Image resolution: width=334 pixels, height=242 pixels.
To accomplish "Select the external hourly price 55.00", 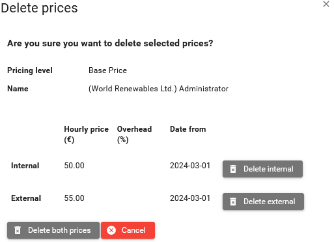I will 74,198.
